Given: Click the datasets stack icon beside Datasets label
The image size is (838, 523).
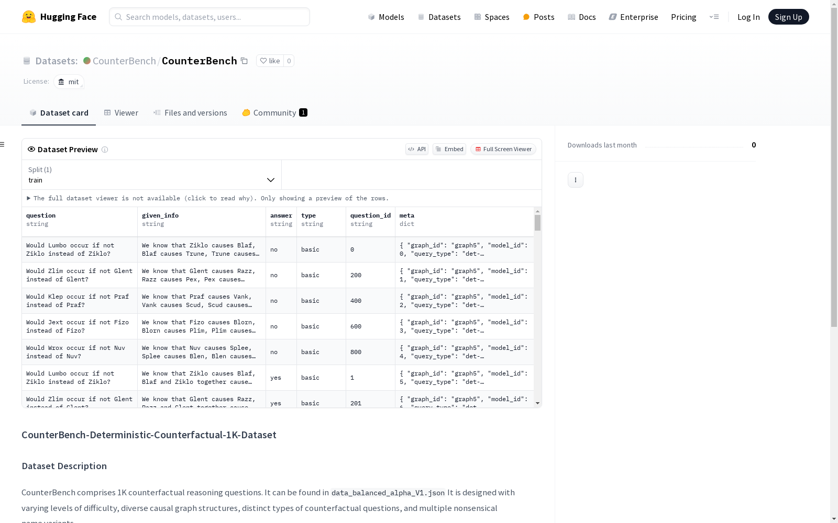Looking at the screenshot, I should [27, 61].
